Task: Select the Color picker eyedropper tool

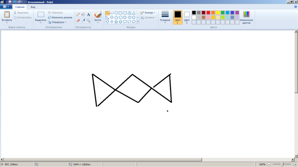Action: tap(83, 21)
